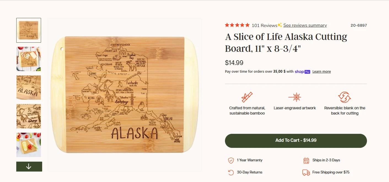Select the first cutting board thumbnail
The width and height of the screenshot is (389, 182).
29,30
